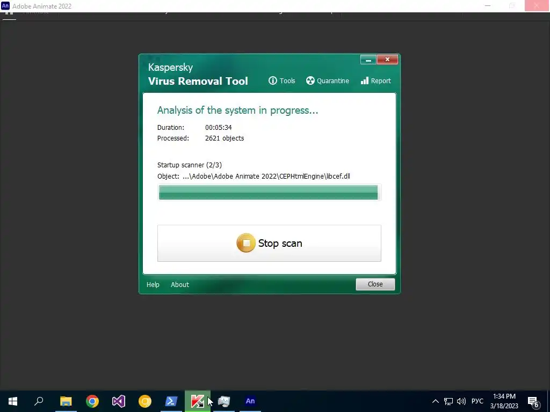Open the scan Report
Viewport: 550px width, 412px height.
click(x=375, y=81)
